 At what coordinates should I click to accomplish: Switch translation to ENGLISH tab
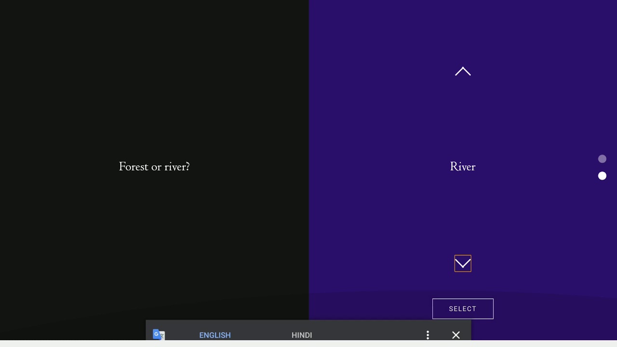215,335
